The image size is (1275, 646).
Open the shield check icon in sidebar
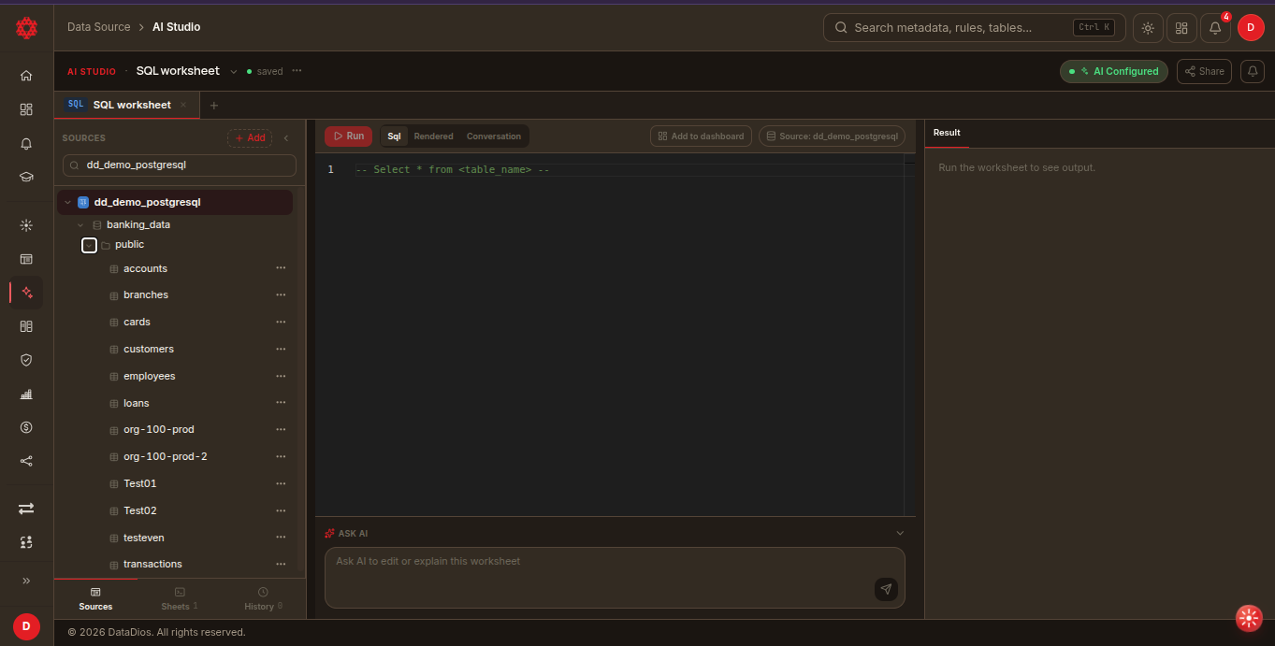point(26,360)
